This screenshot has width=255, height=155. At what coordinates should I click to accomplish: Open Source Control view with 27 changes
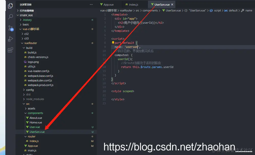click(x=10, y=28)
